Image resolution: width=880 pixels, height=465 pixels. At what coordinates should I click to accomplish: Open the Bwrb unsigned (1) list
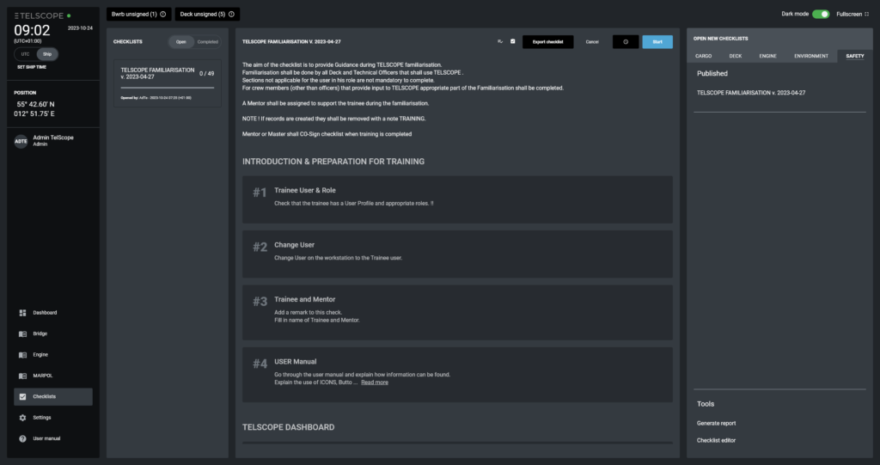pos(138,14)
